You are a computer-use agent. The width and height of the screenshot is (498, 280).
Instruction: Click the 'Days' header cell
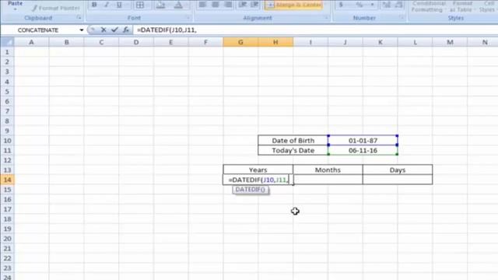click(x=398, y=170)
